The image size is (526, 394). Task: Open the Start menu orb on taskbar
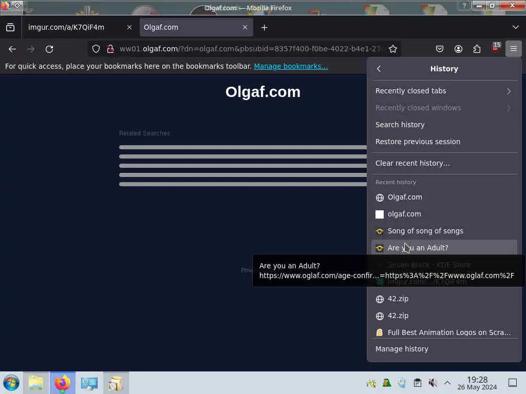click(x=11, y=383)
